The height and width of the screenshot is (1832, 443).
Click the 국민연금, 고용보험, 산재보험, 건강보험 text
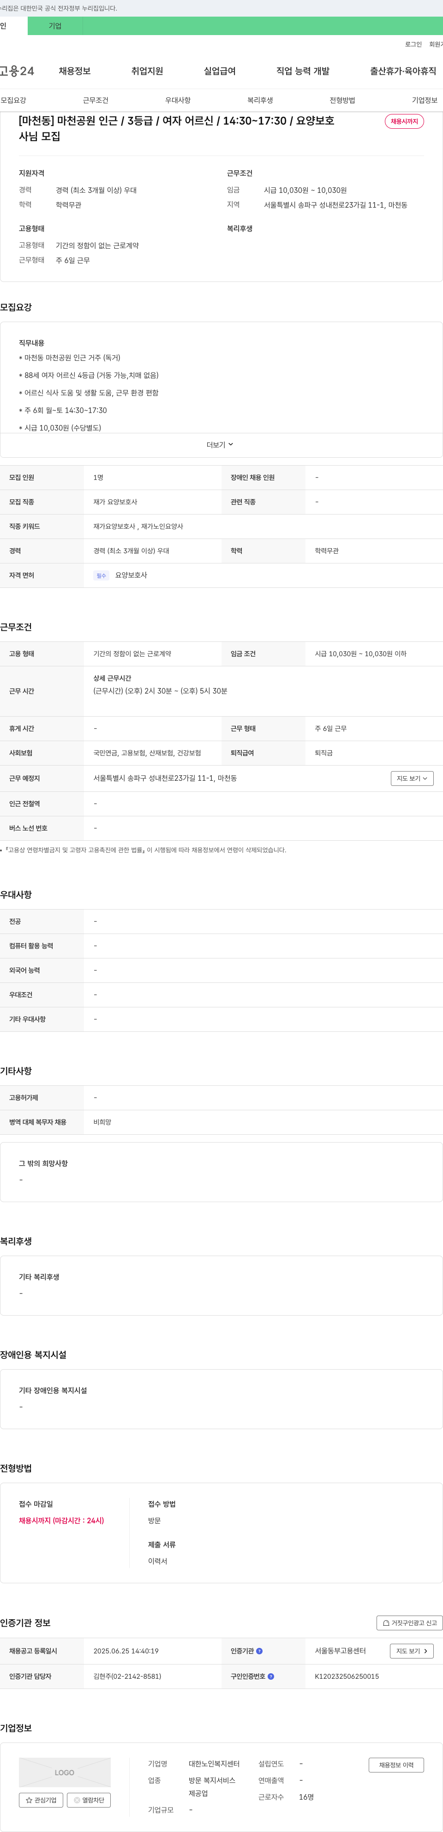147,753
